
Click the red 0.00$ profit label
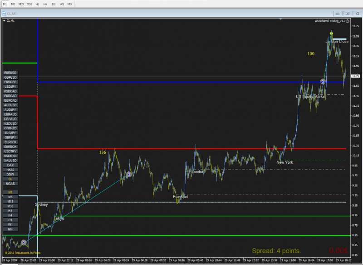338,251
